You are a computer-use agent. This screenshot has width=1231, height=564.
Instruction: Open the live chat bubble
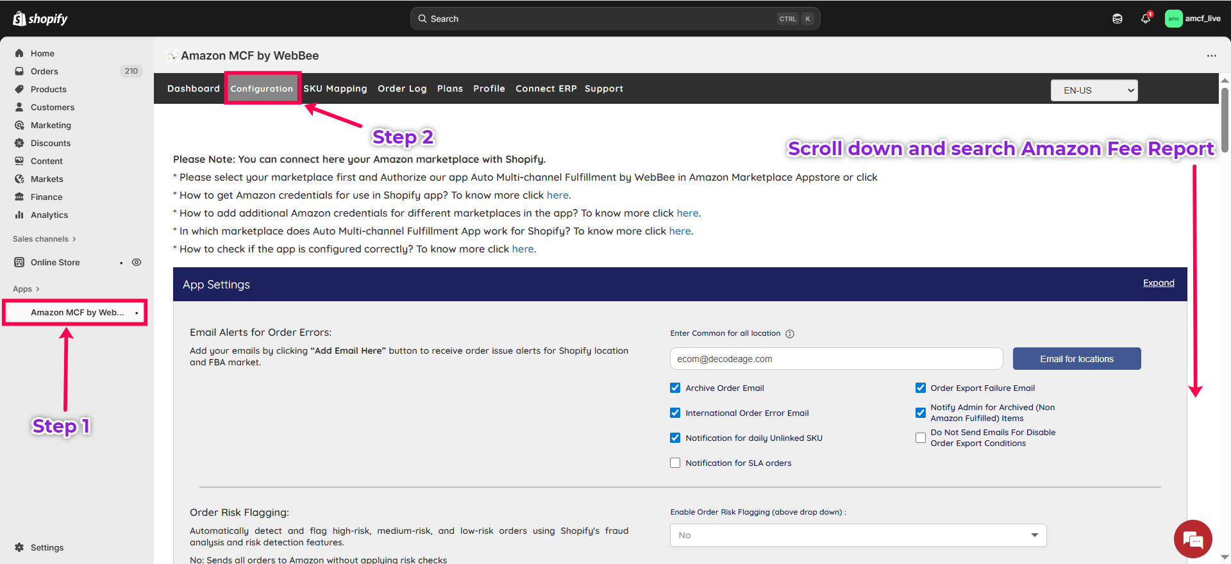pos(1193,539)
